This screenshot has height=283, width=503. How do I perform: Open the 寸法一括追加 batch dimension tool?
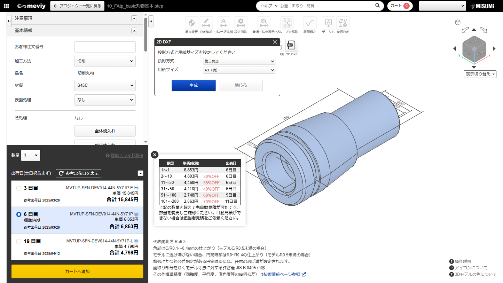(223, 23)
